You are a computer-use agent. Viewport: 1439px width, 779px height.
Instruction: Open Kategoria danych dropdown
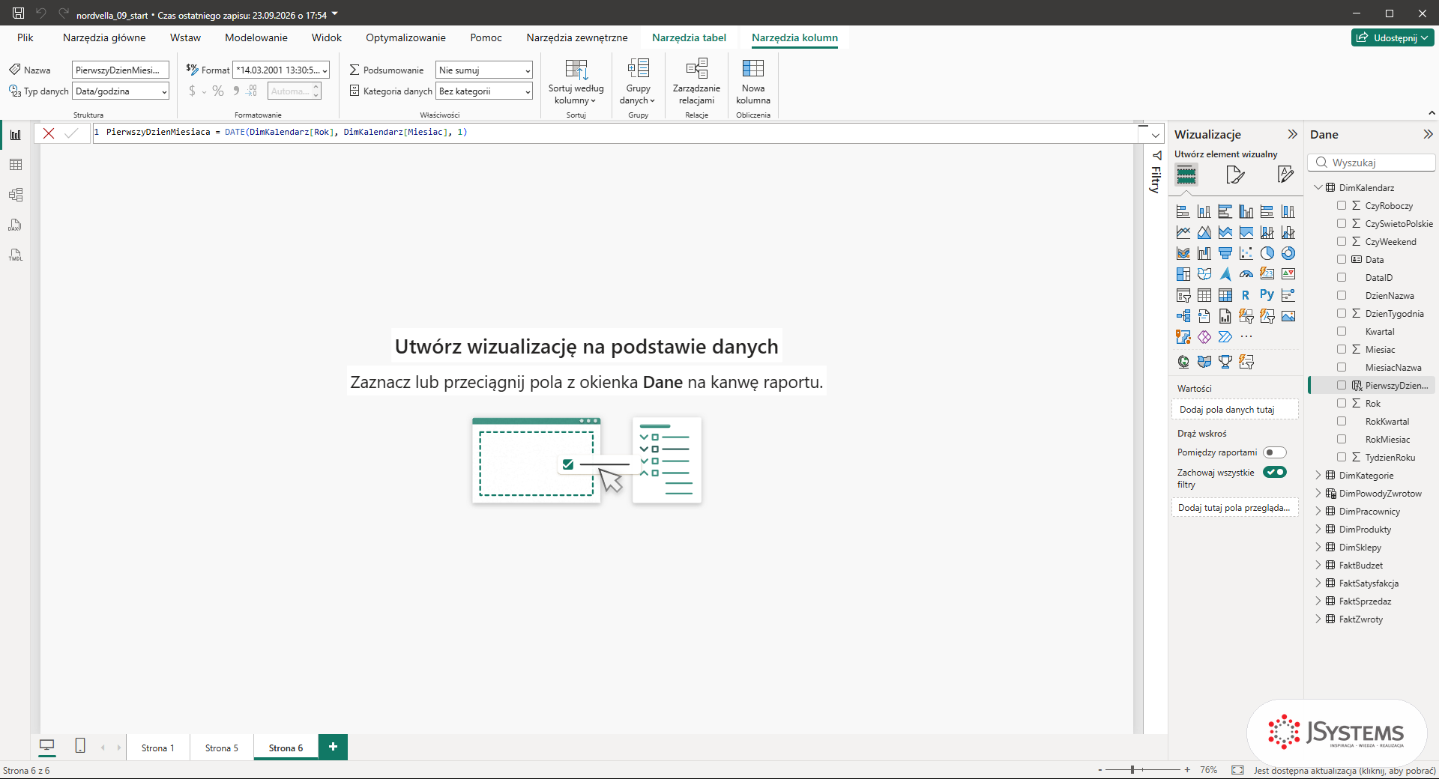[x=484, y=91]
